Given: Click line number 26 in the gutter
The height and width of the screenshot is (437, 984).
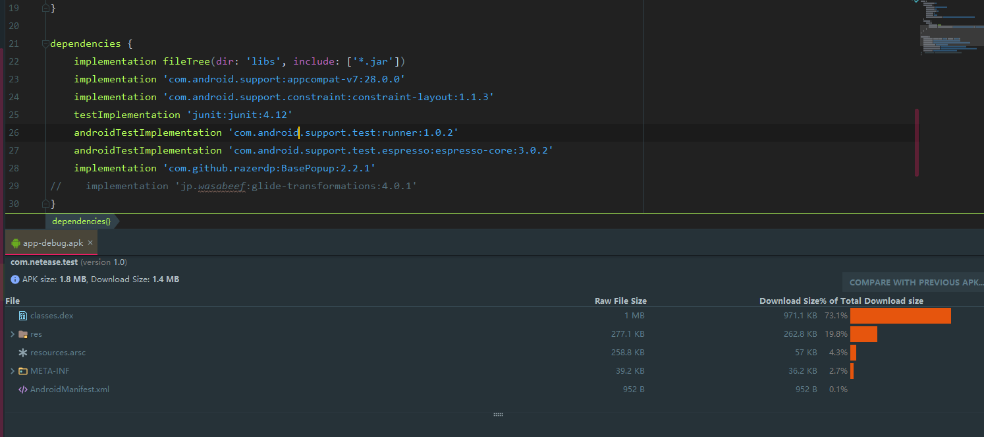Looking at the screenshot, I should [13, 132].
